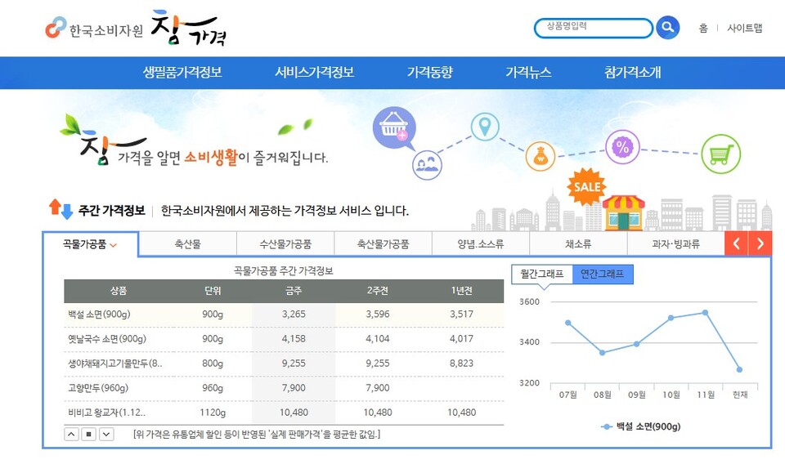Click the SALE burst badge
This screenshot has width=785, height=464.
587,186
